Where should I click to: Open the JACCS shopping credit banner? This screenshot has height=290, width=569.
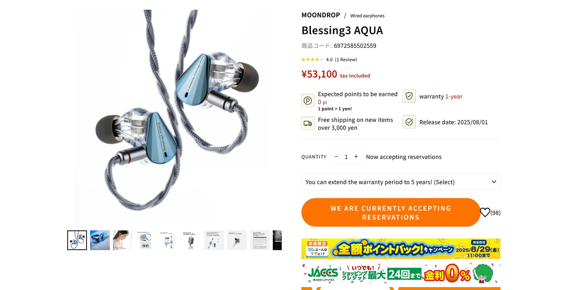click(401, 273)
